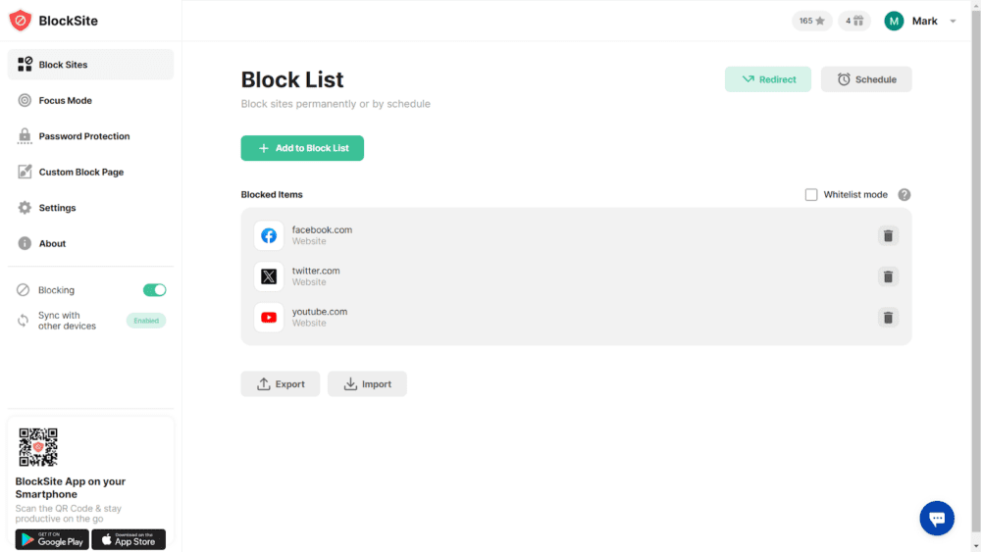Image resolution: width=981 pixels, height=552 pixels.
Task: Click the user name Mark
Action: click(924, 22)
